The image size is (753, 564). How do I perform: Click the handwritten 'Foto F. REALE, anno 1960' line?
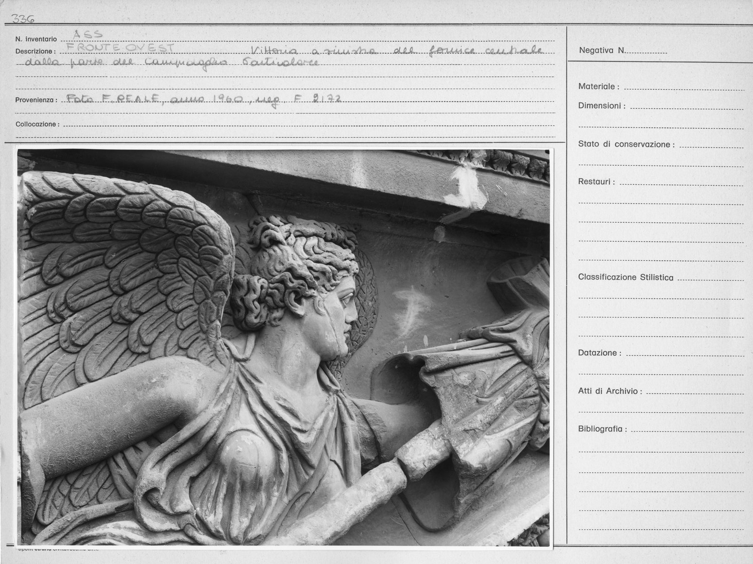tap(204, 99)
